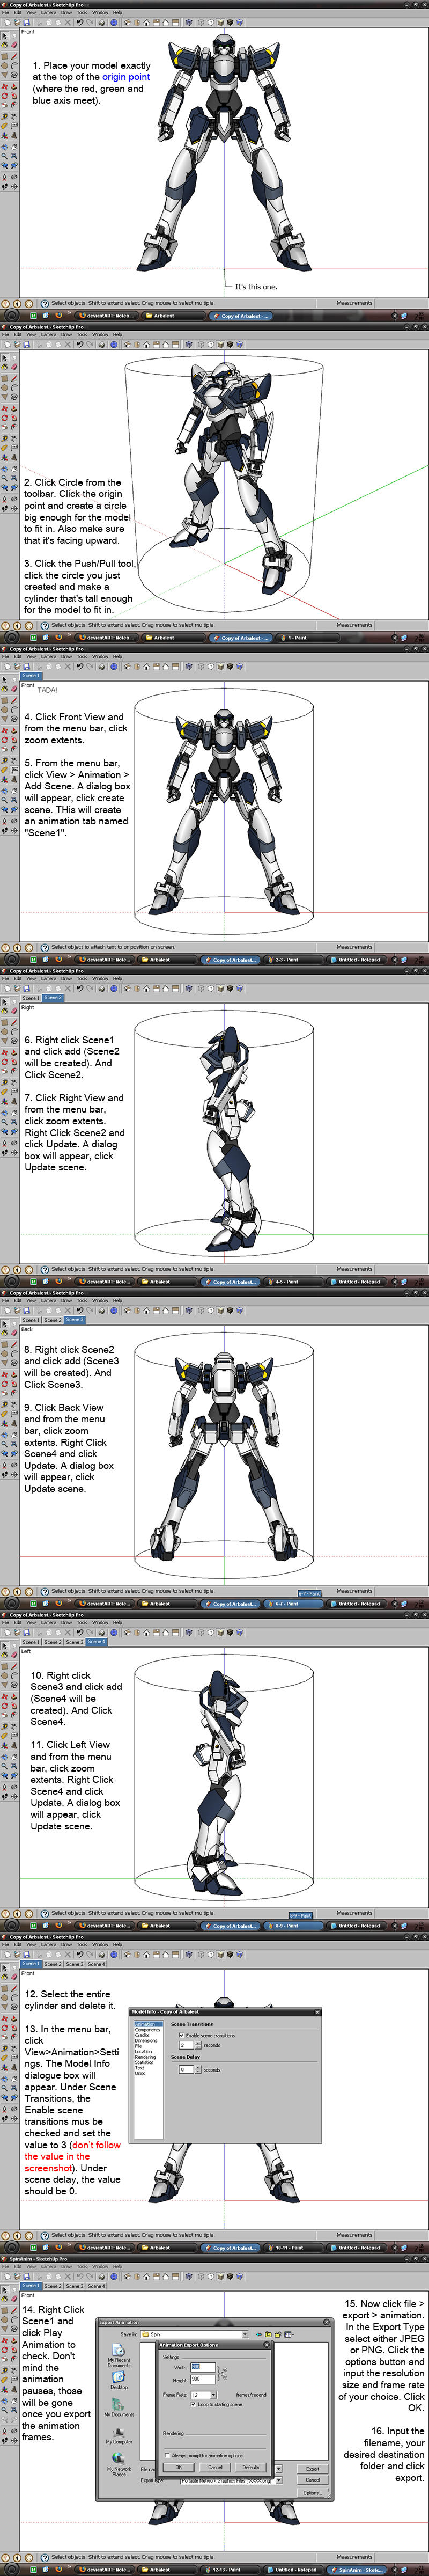429x2576 pixels.
Task: Select the Scene 1 tab in SpinAnim window
Action: (x=31, y=2285)
